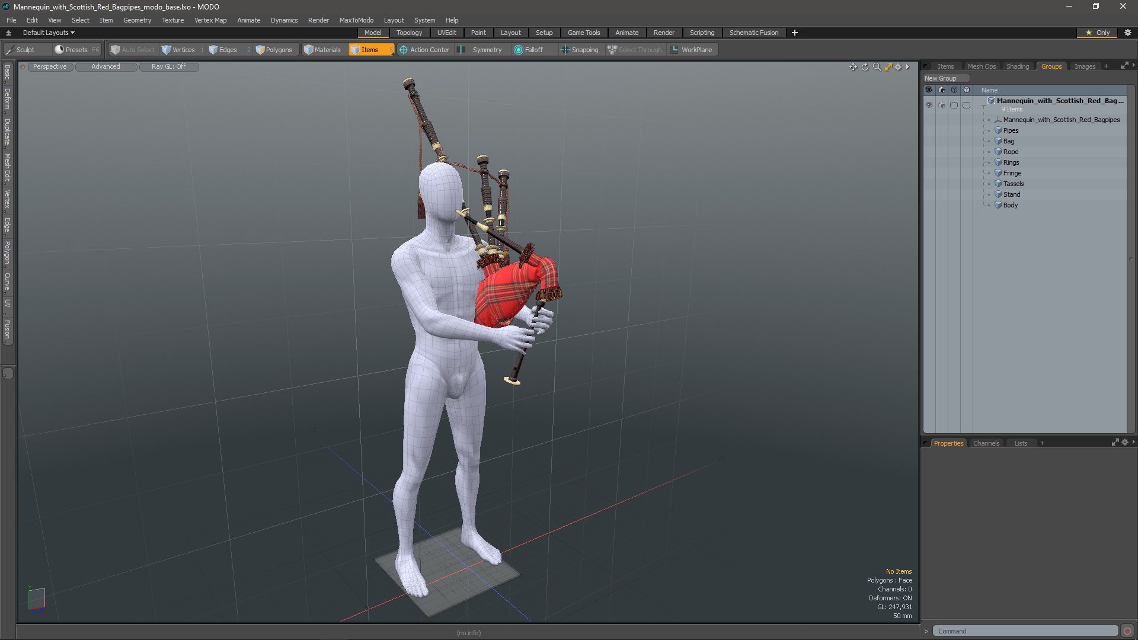Click the viewport pan (move) icon
1138x640 pixels.
tap(853, 67)
